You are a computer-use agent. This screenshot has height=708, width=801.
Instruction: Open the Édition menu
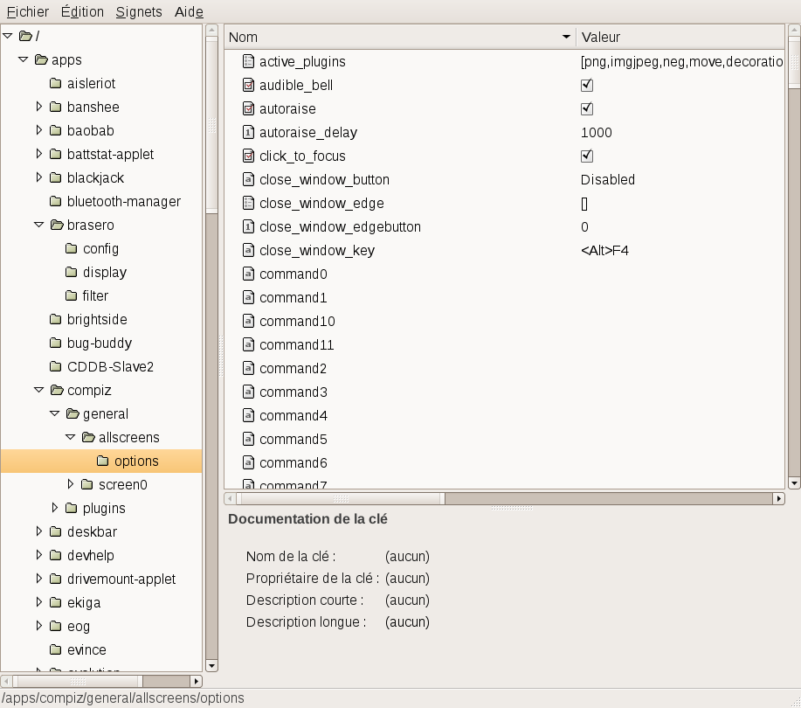(82, 11)
